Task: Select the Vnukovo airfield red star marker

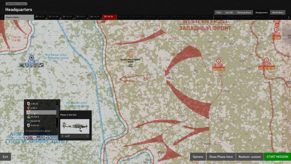Action: (267, 60)
